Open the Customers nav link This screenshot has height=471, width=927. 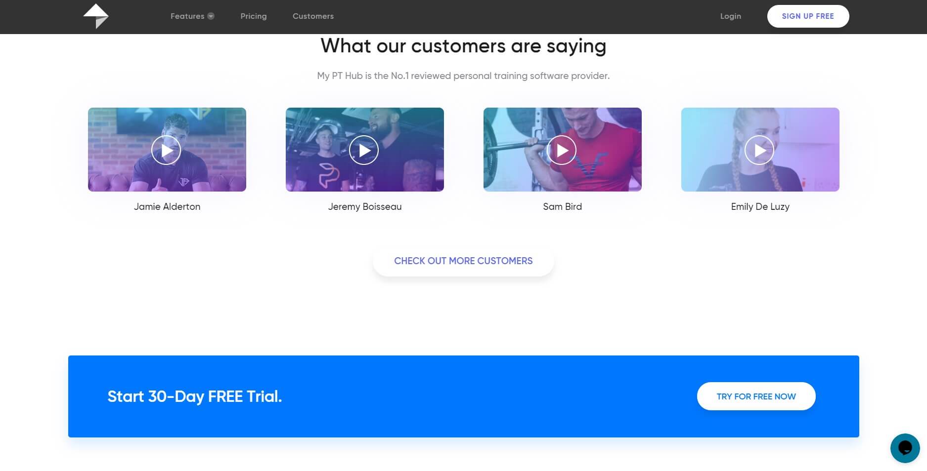313,16
